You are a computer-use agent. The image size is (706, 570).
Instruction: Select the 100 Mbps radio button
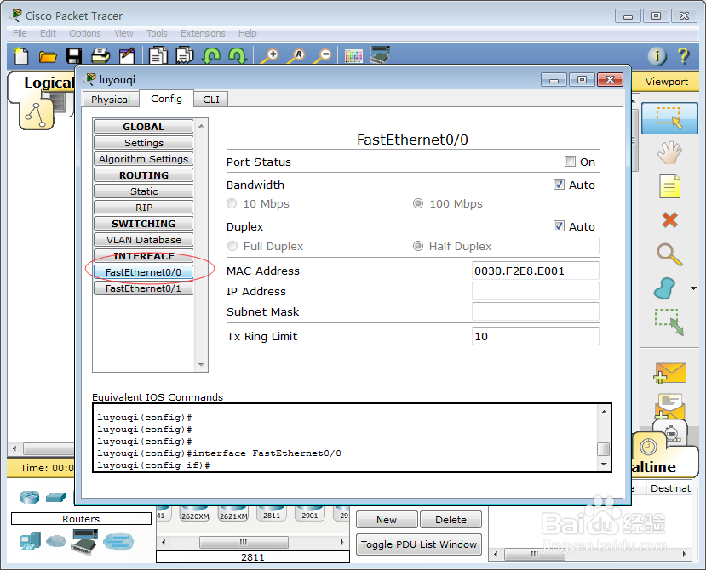[x=418, y=204]
